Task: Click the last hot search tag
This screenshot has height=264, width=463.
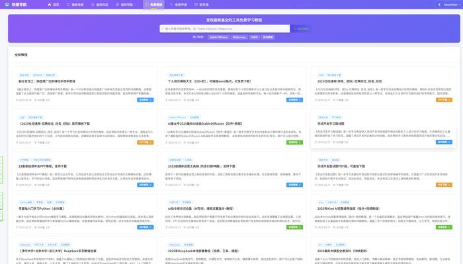Action: coord(268,37)
